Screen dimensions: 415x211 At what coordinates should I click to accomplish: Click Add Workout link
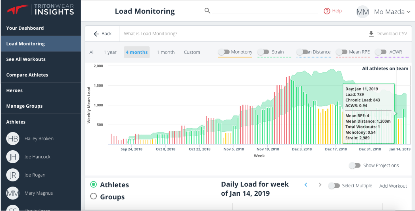393,186
